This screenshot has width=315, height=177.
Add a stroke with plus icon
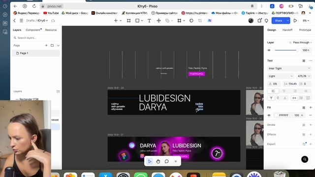(x=311, y=125)
